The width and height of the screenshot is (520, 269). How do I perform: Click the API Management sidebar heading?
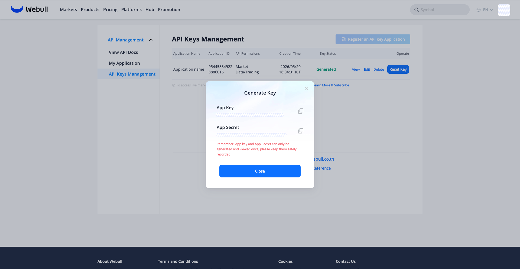(x=126, y=40)
